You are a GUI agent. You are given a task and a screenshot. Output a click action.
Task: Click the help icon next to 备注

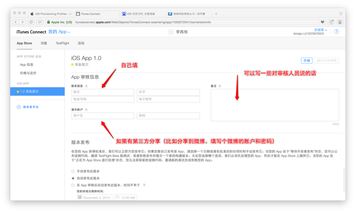pos(219,86)
